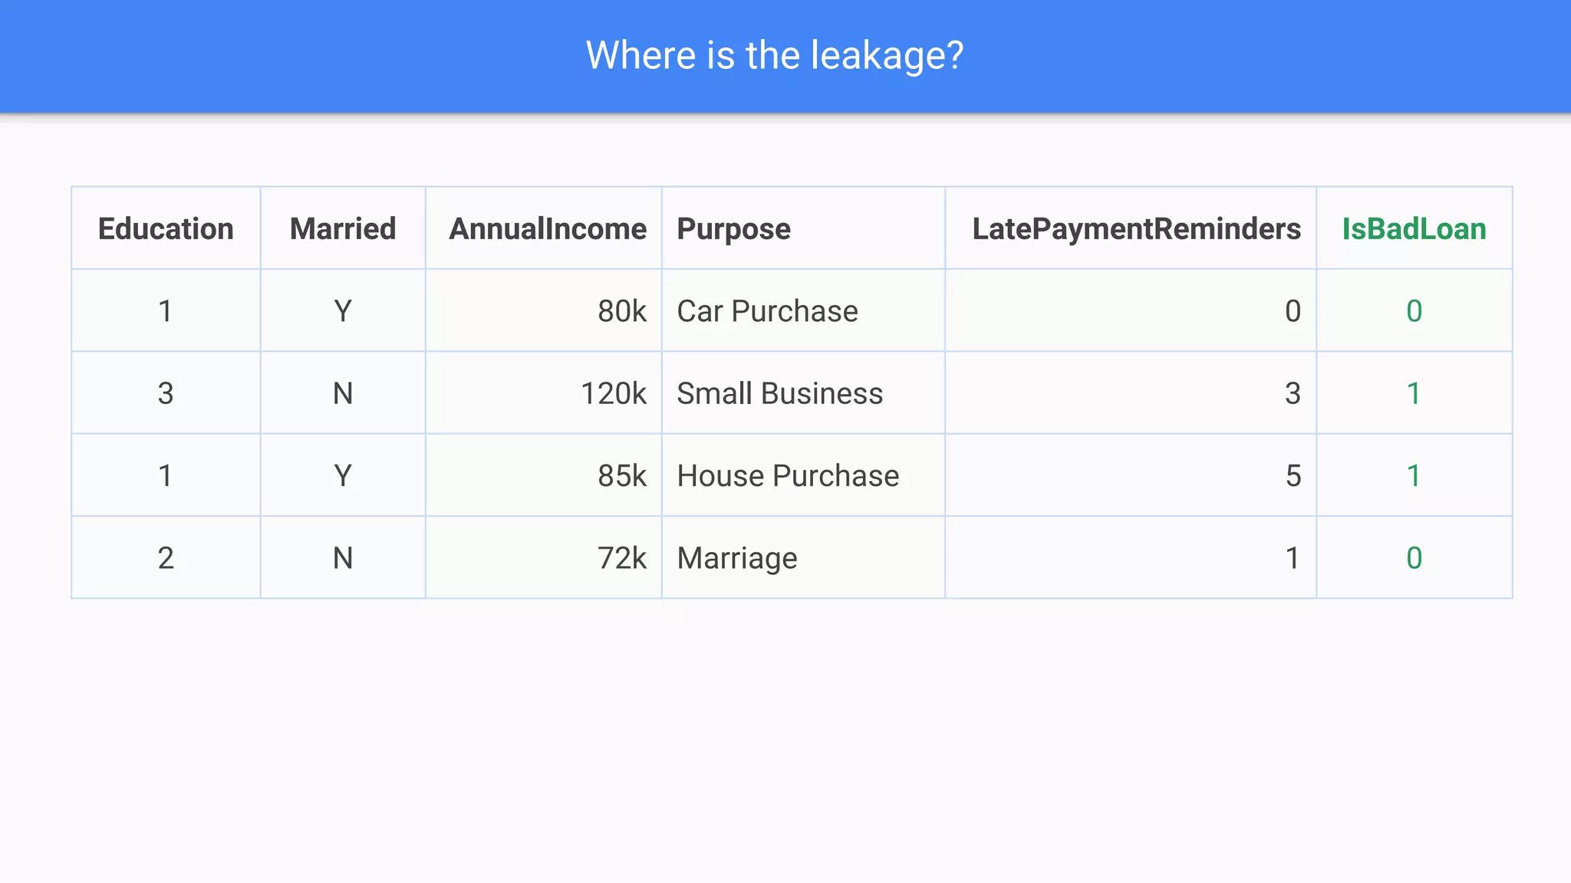Image resolution: width=1571 pixels, height=883 pixels.
Task: Select Married 'Y' in the Car Purchase row
Action: click(x=343, y=311)
